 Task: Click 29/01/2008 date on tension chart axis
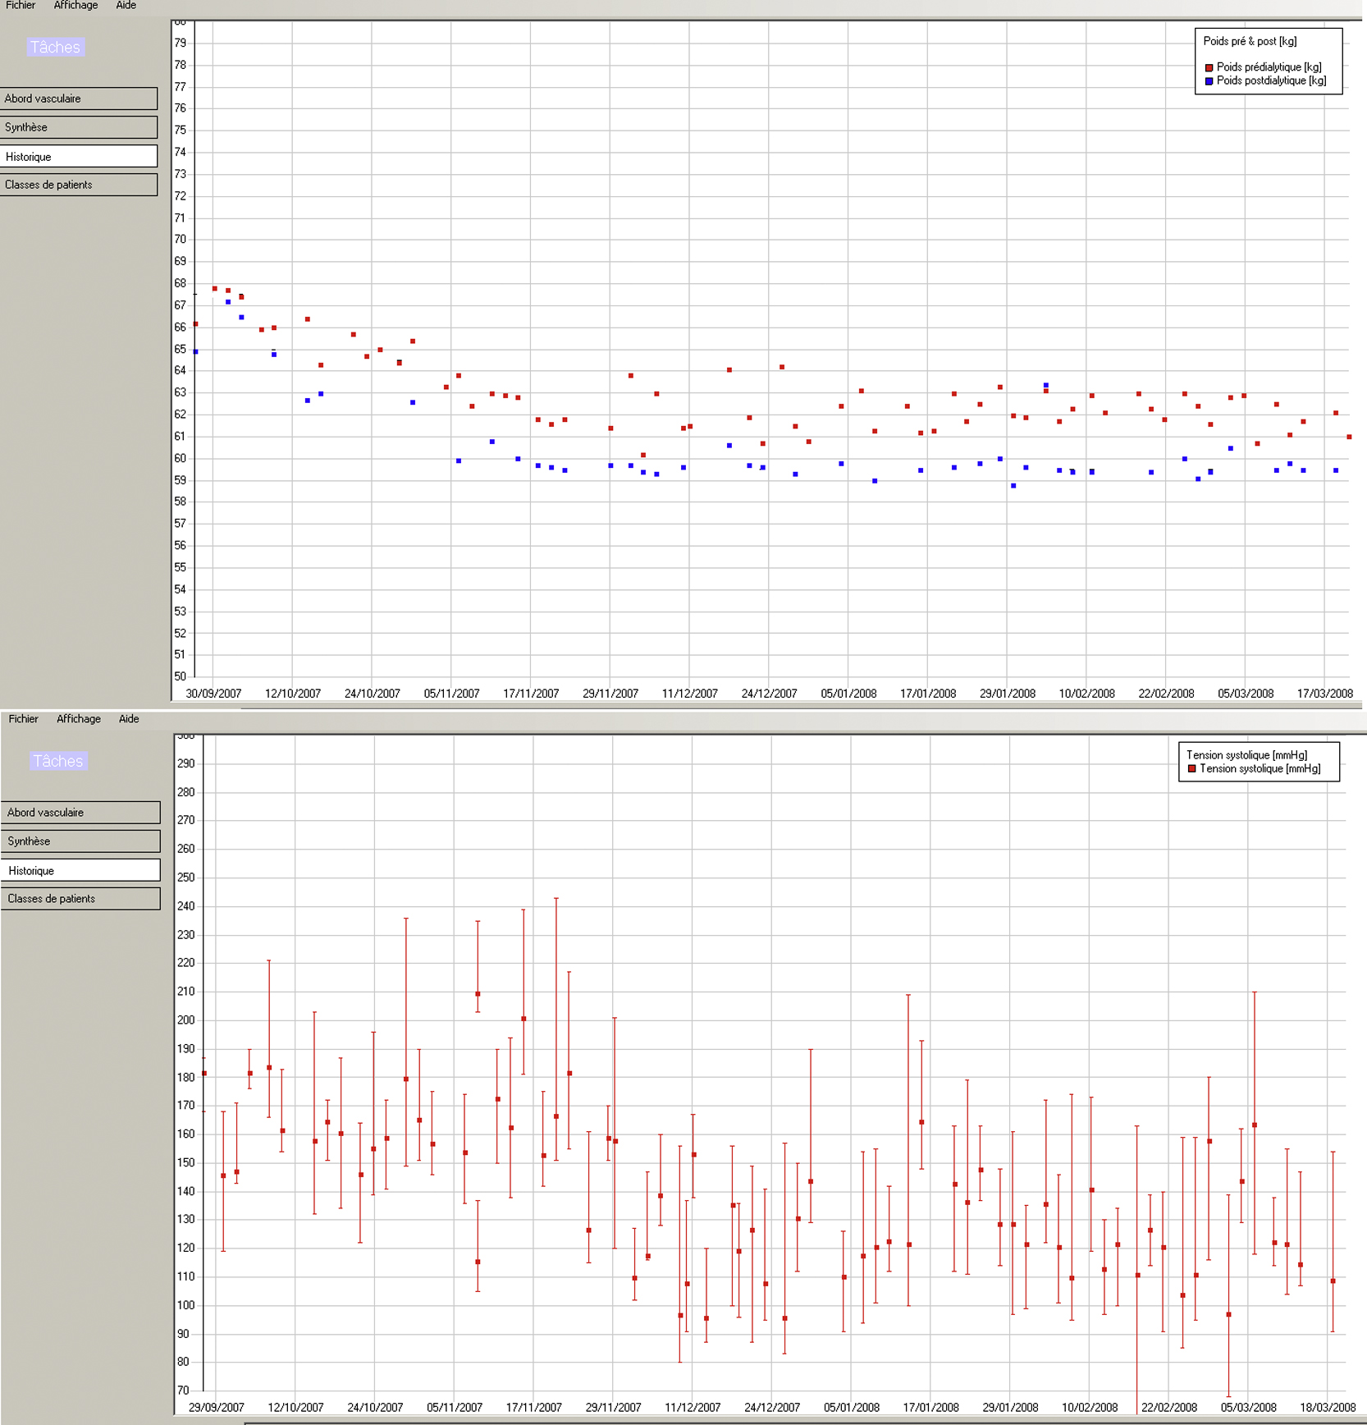point(1010,1407)
